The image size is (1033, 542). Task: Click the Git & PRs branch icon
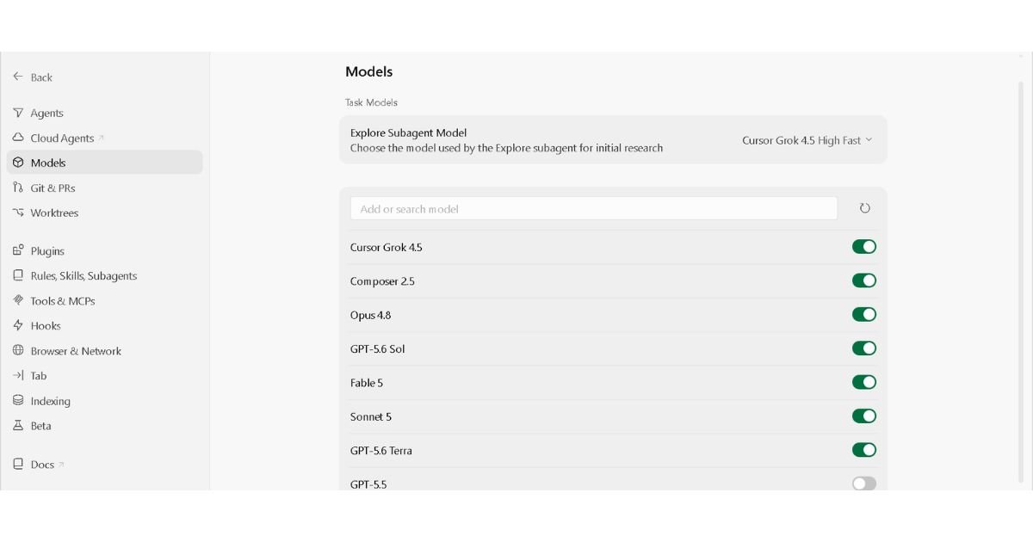(x=18, y=188)
